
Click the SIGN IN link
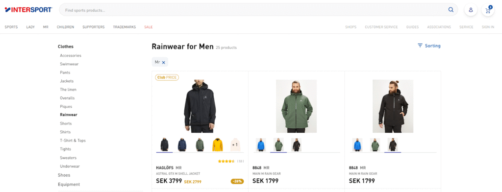[x=488, y=27]
